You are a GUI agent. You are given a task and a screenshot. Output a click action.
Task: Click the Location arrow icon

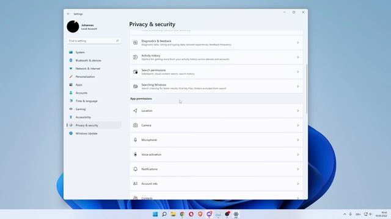tap(136, 111)
